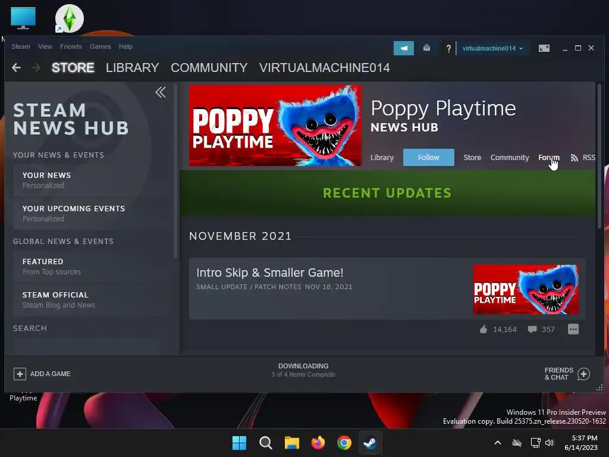Screen dimensions: 609x457
Task: Open the clock and date in the taskbar
Action: (x=581, y=443)
